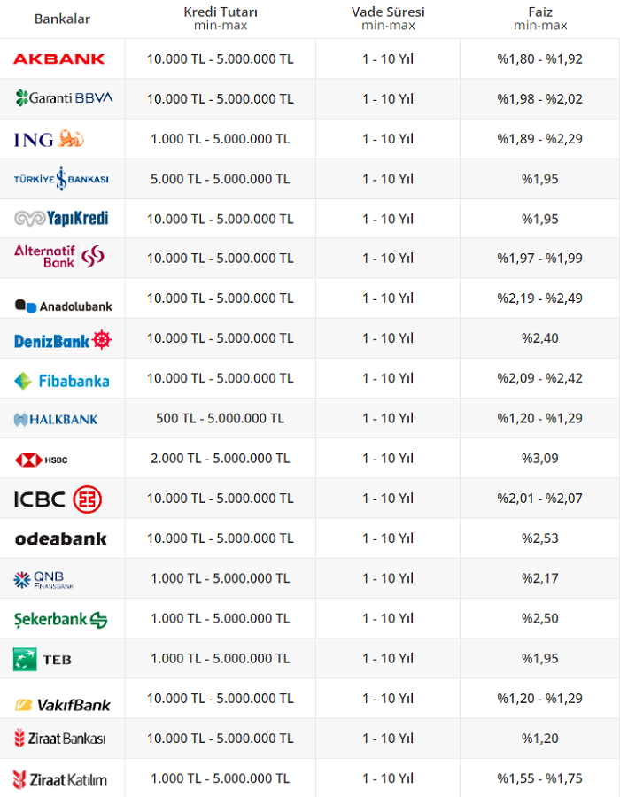This screenshot has height=797, width=620.
Task: Open the Garanti BBVA logo
Action: (x=64, y=98)
